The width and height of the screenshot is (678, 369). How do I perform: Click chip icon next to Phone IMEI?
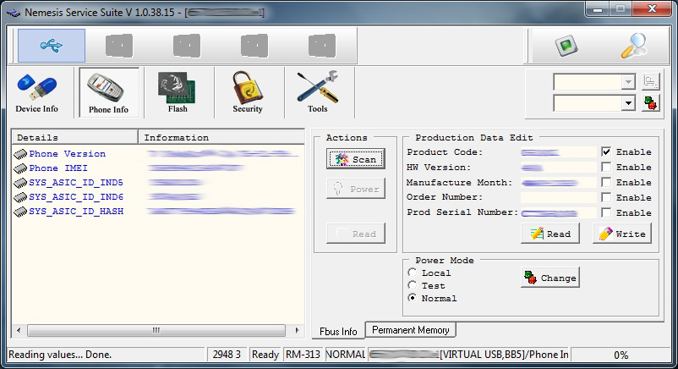point(20,168)
